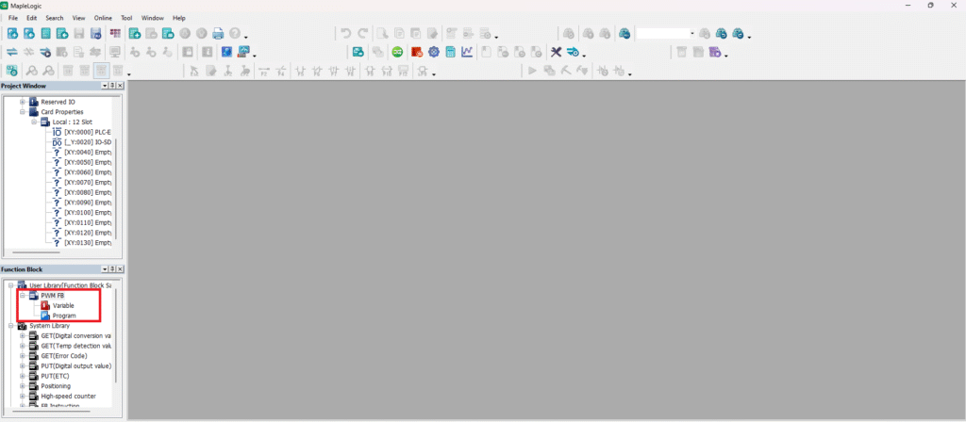Click the blue globe icon in second toolbar

coord(226,53)
